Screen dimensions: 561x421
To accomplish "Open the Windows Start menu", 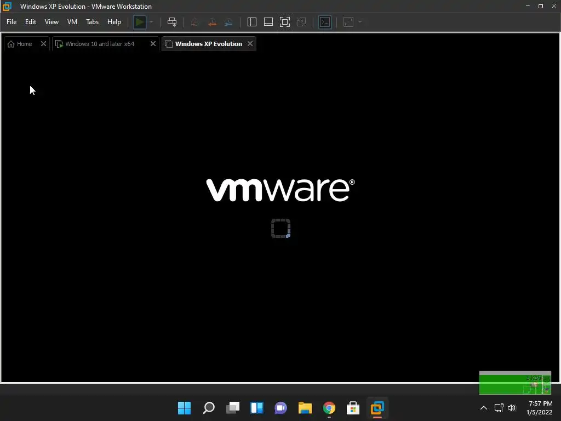I will click(184, 408).
